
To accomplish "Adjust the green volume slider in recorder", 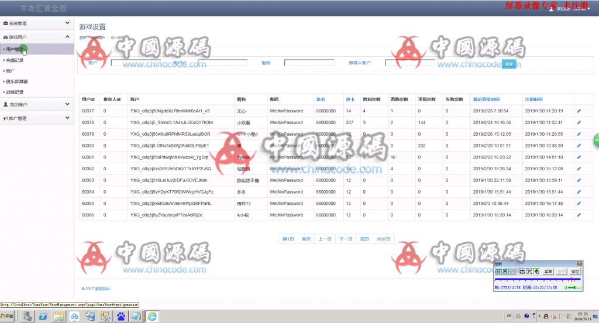I will click(x=574, y=287).
